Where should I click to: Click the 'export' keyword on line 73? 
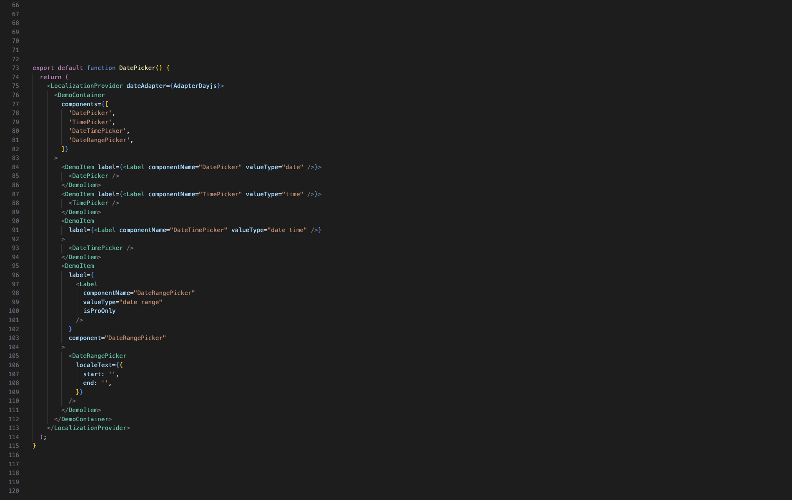click(x=43, y=68)
